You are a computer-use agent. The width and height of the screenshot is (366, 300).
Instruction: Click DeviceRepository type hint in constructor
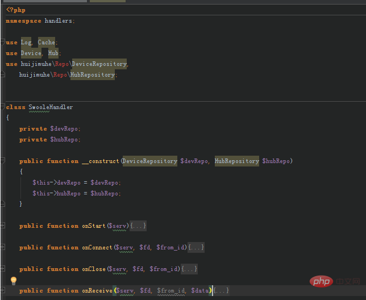150,161
